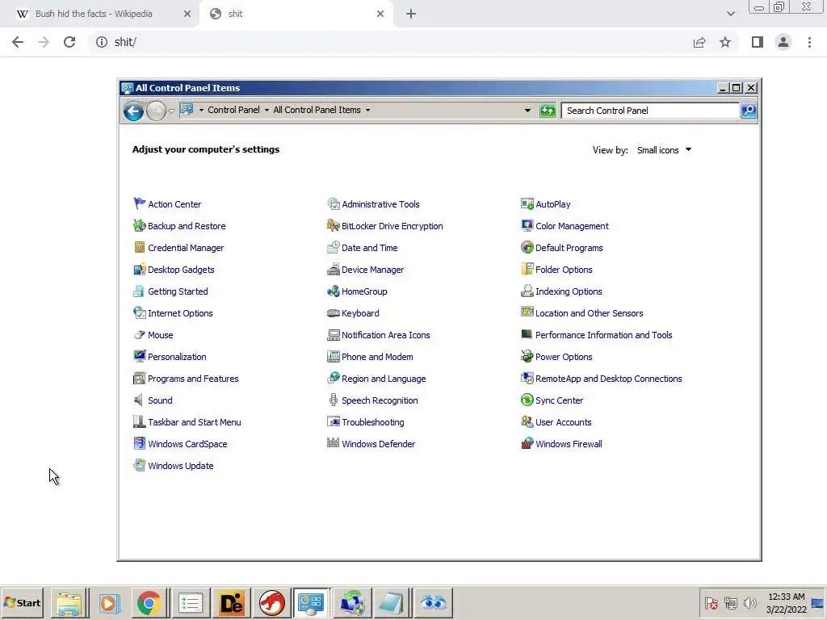Switch to Bush hid the facts Wikipedia tab
827x620 pixels.
click(x=94, y=14)
